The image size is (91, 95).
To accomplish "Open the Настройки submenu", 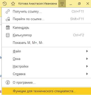I will click(47, 66).
